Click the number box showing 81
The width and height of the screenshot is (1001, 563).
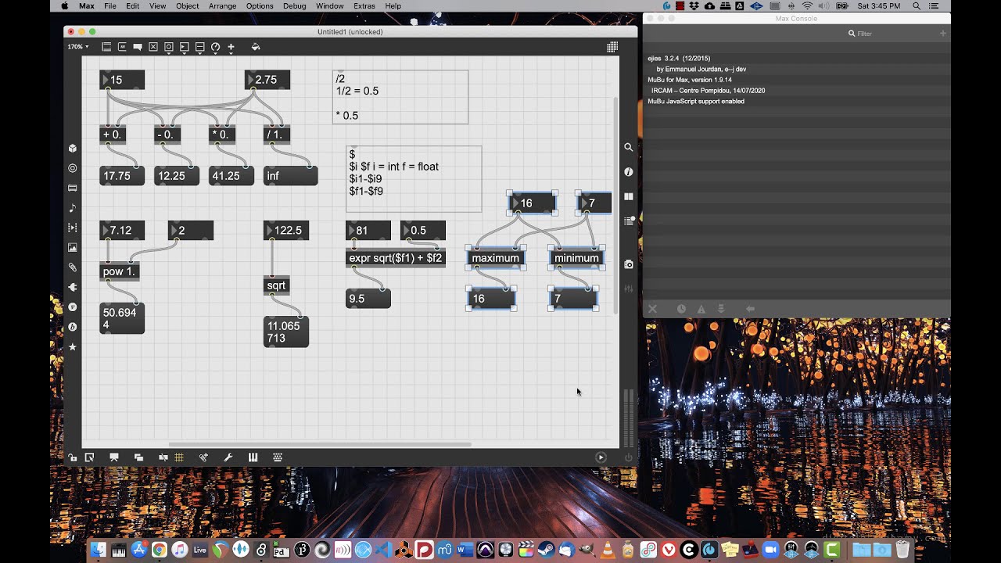pos(368,231)
